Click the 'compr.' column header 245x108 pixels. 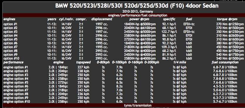coord(81,19)
